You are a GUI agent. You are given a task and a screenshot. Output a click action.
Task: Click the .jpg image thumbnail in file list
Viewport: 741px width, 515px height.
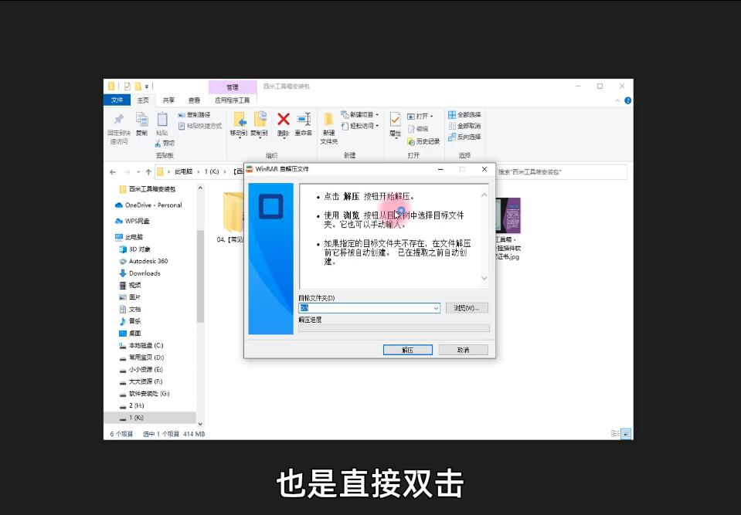pyautogui.click(x=508, y=216)
